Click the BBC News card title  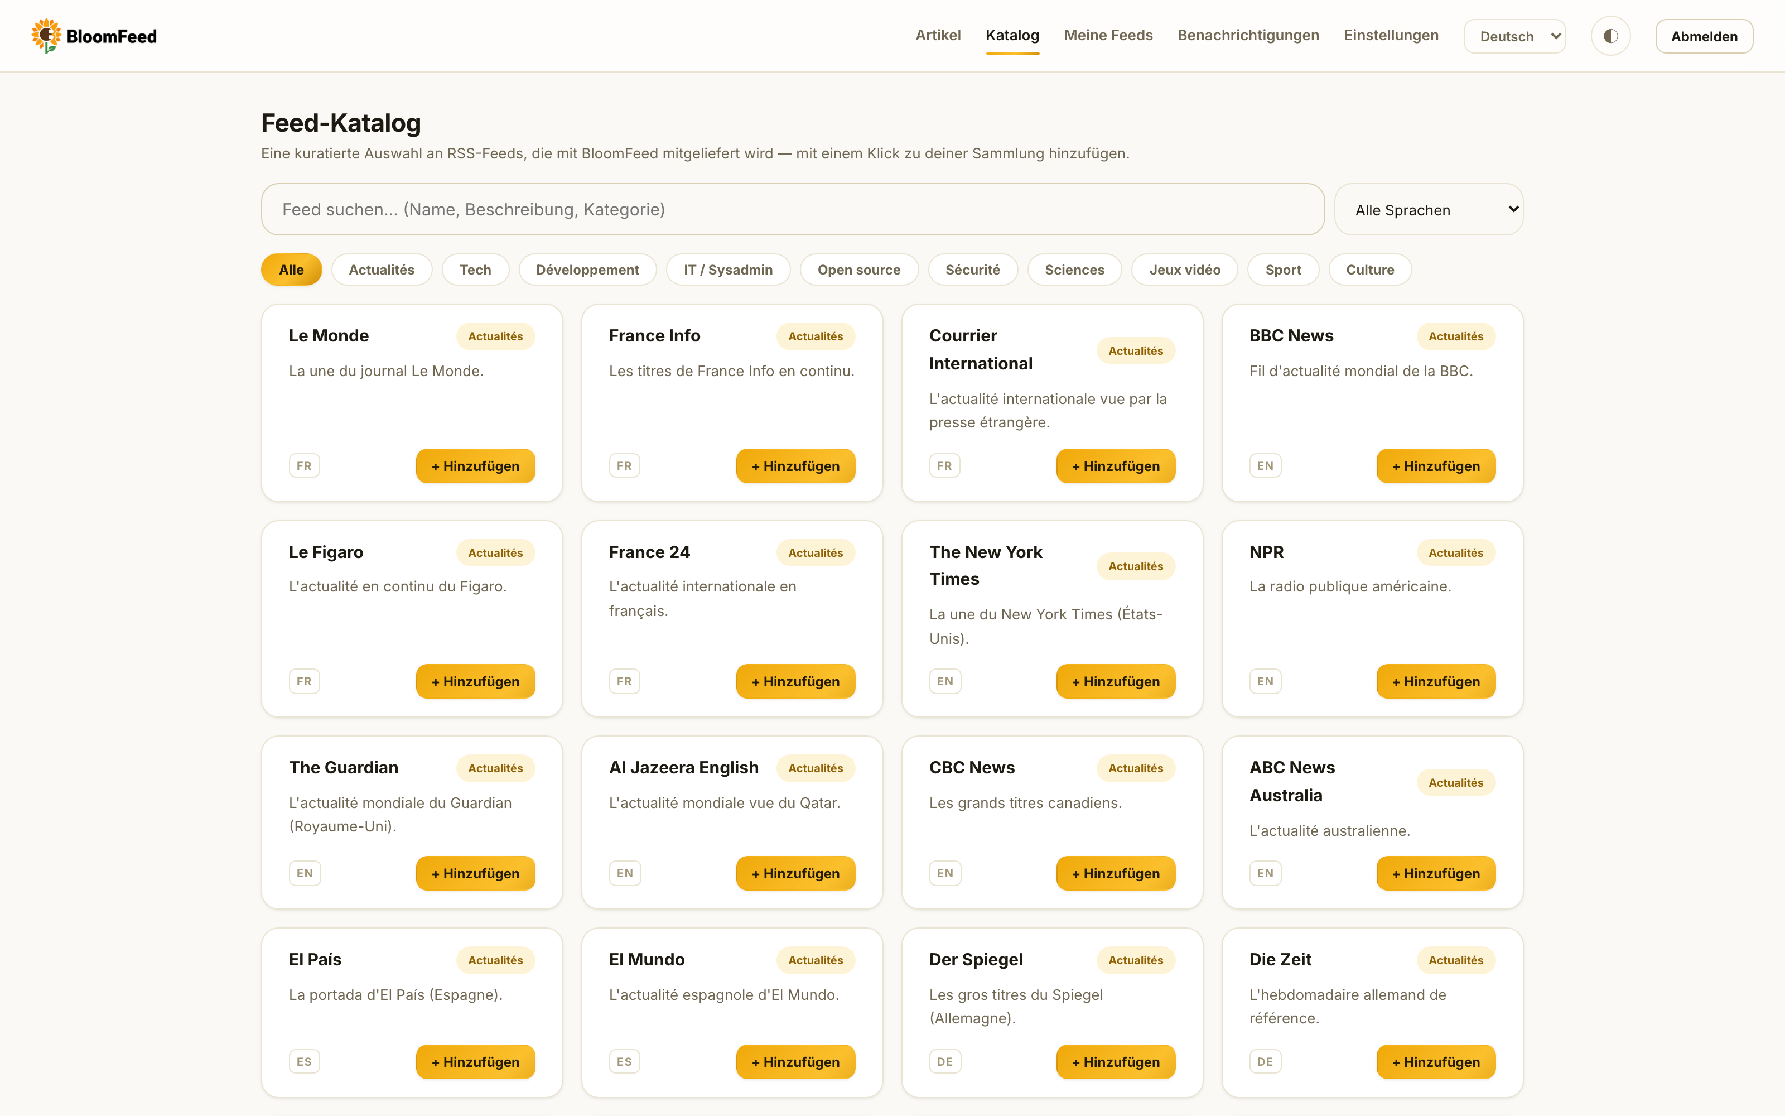[1291, 336]
